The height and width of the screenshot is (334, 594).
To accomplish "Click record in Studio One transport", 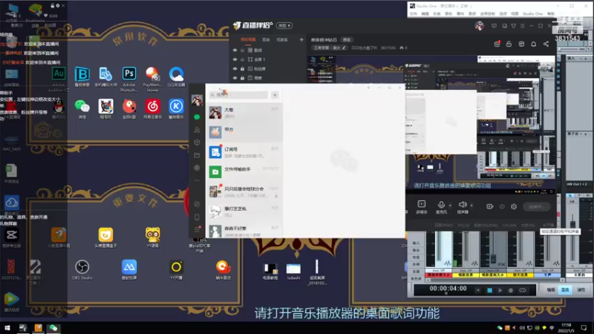I will pyautogui.click(x=511, y=290).
